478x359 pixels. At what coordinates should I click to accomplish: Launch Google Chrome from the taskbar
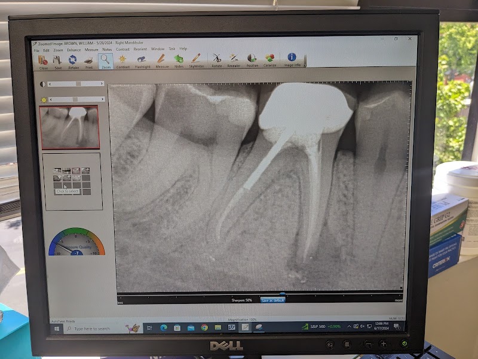(204, 327)
